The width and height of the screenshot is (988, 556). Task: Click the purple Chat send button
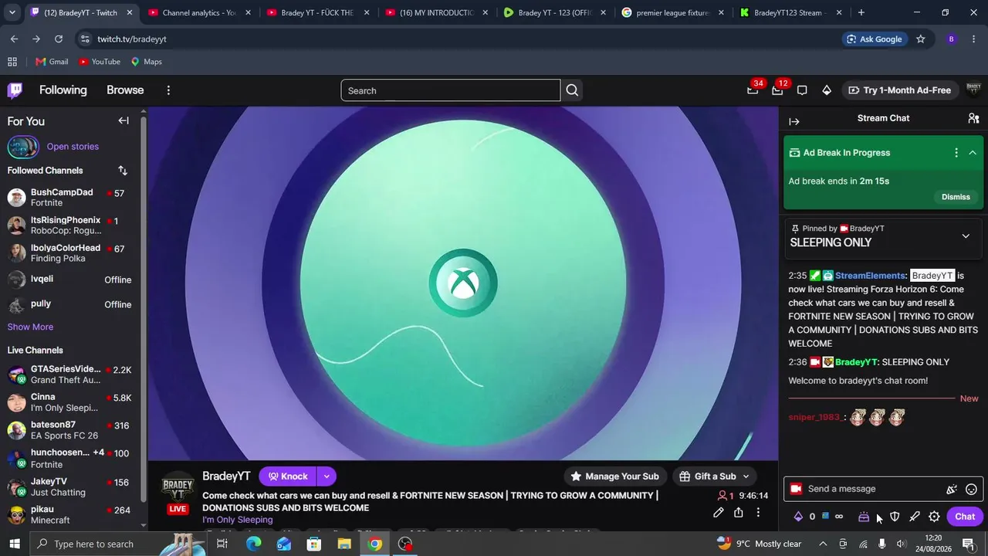(965, 517)
